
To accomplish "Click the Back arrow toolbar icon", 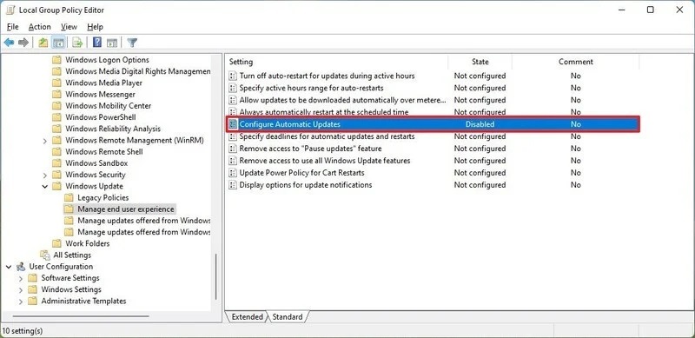I will (9, 43).
